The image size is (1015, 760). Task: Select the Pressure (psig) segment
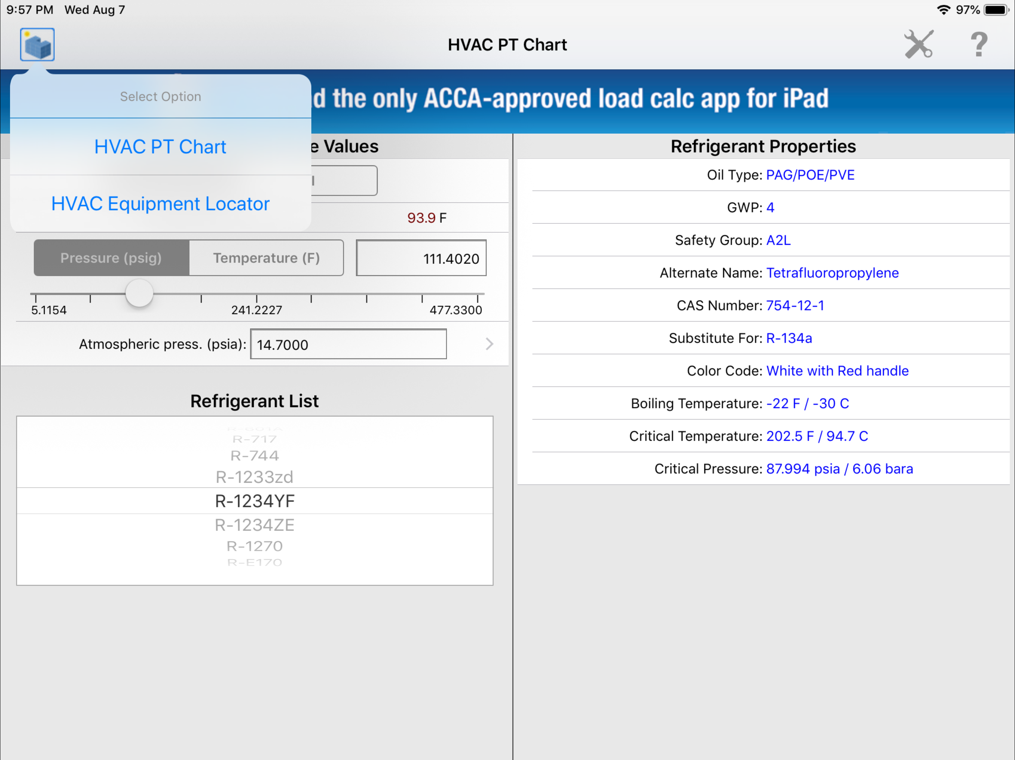(111, 258)
